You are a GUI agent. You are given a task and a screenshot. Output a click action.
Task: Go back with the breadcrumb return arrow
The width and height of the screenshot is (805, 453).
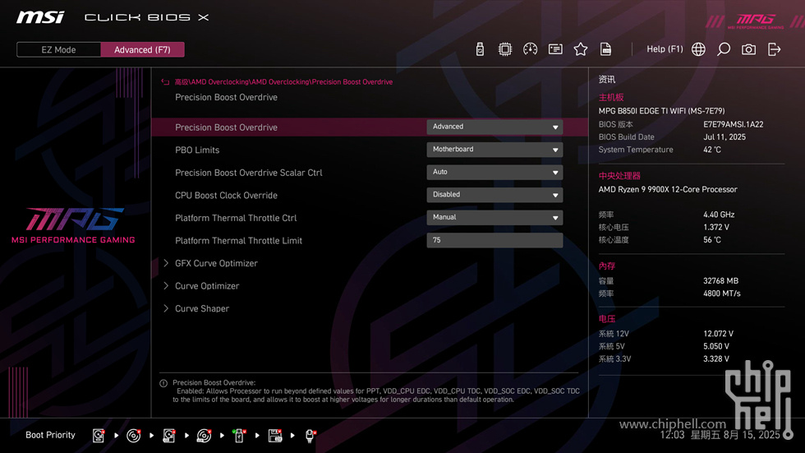click(165, 82)
